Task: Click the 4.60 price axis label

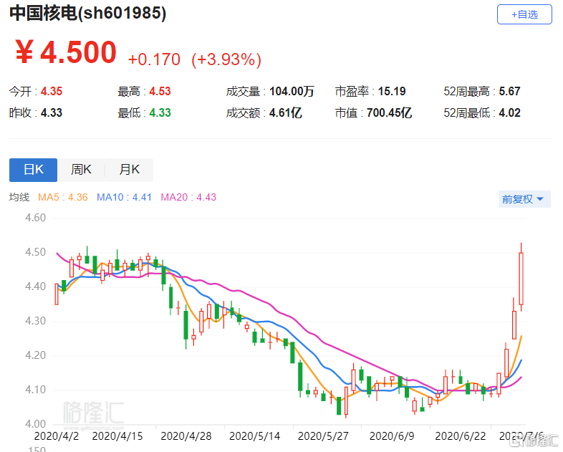Action: tap(35, 218)
